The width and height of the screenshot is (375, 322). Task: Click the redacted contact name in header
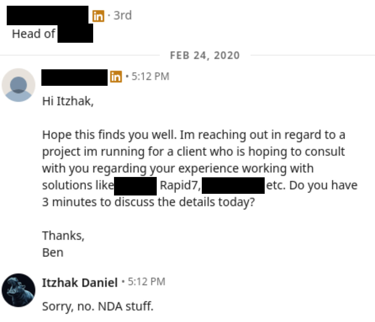[x=47, y=15]
